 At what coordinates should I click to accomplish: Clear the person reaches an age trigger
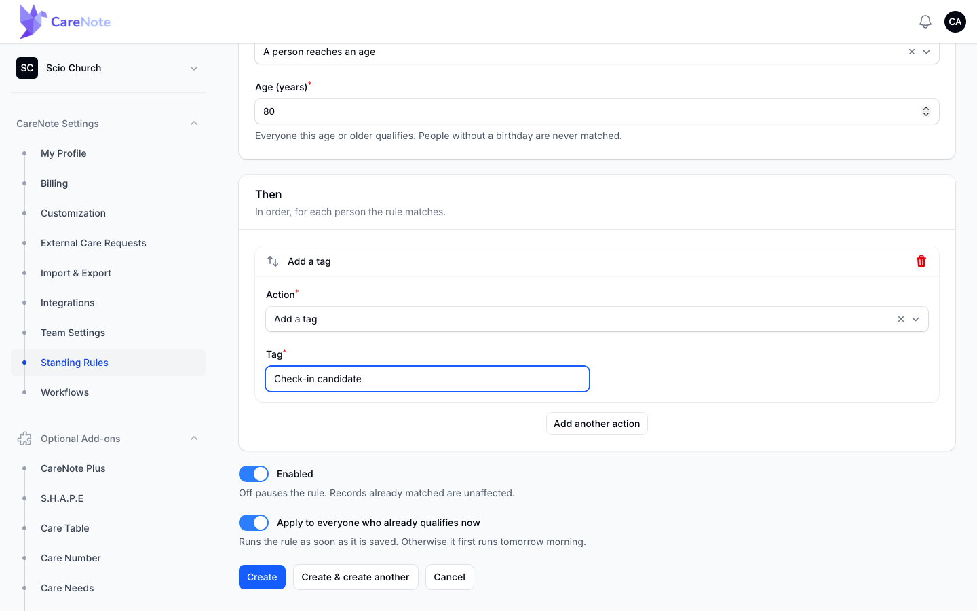pos(912,52)
